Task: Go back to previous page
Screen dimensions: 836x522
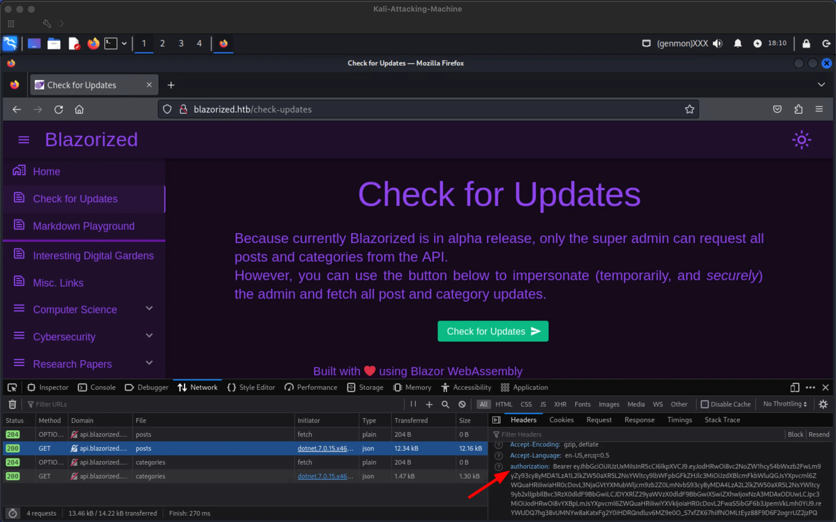Action: tap(17, 109)
